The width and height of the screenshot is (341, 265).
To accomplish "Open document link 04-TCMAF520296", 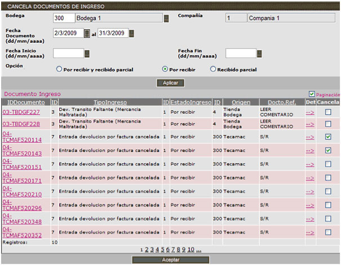I will 22,205.
